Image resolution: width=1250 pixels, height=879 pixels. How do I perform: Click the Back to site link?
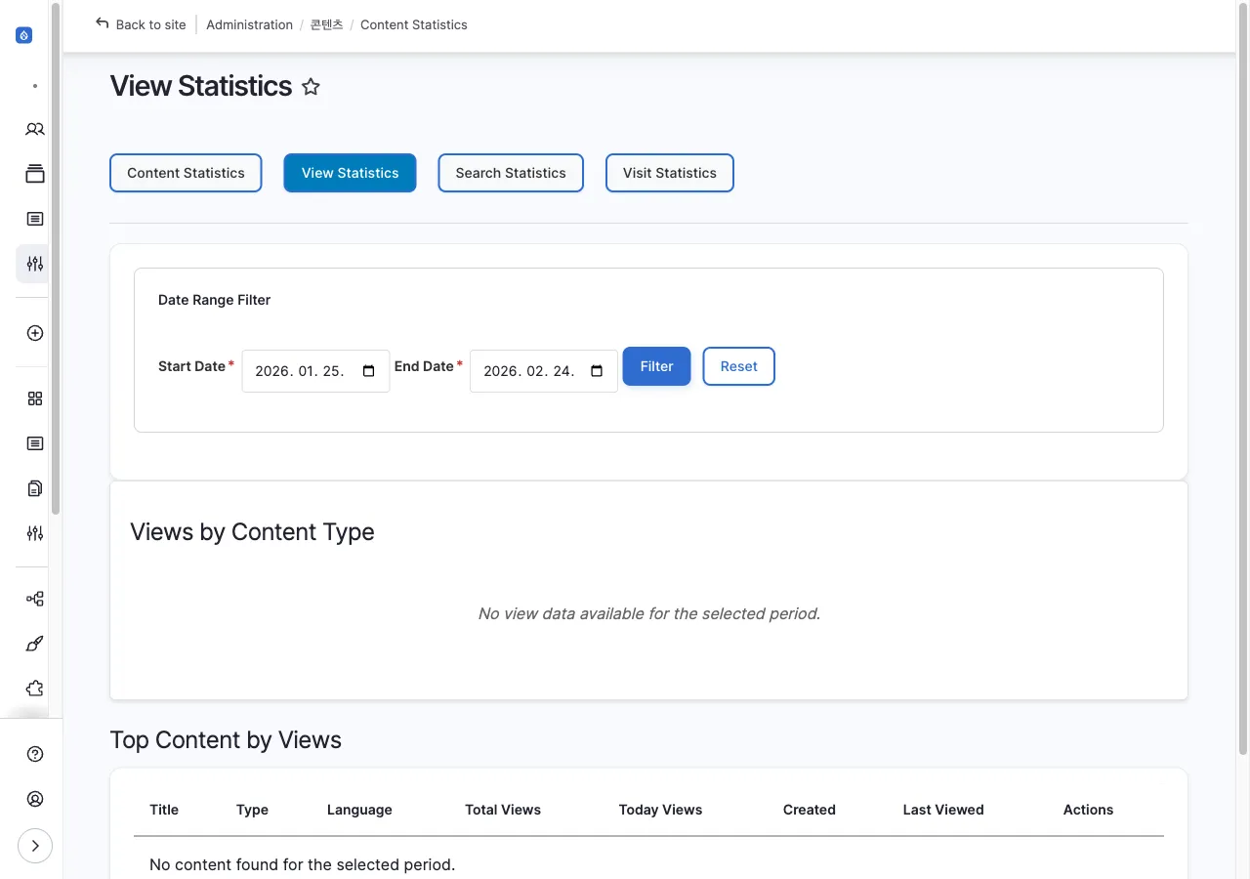(x=141, y=24)
